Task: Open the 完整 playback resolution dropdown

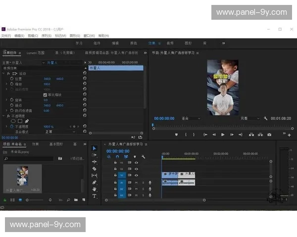Action: (250, 118)
